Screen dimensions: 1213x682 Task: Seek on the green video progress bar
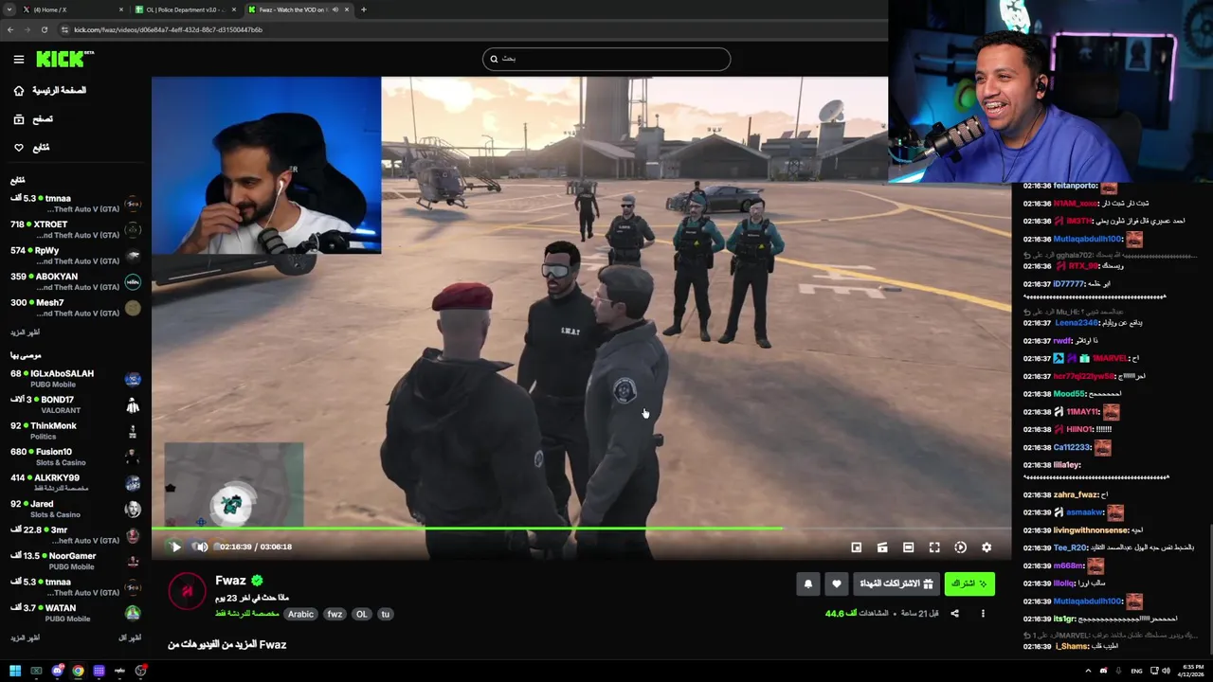pyautogui.click(x=581, y=529)
